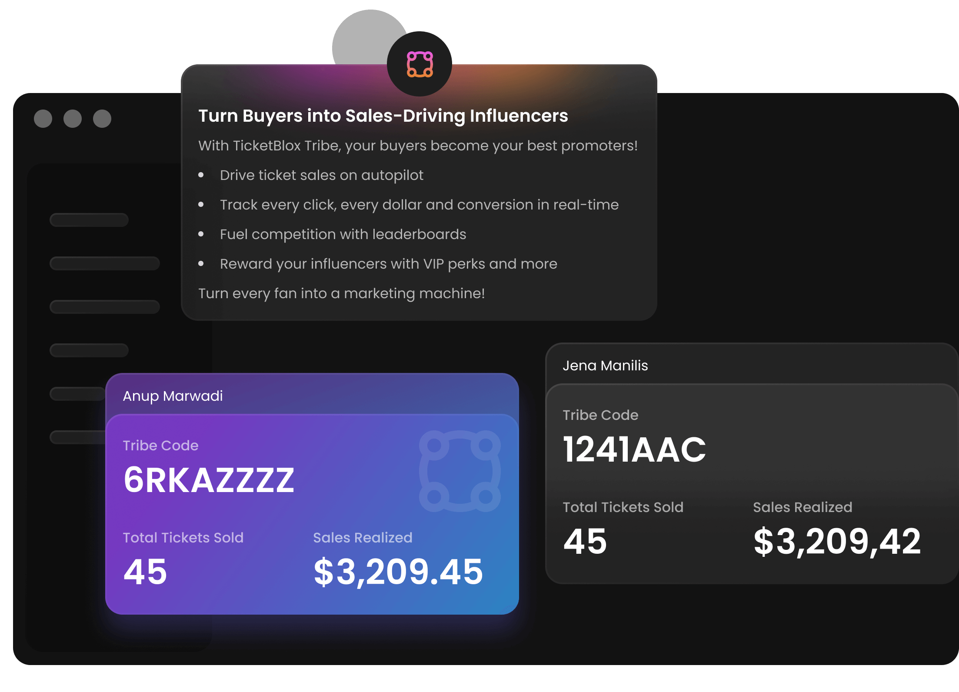
Task: Click "Reward your influencers with VIP perks" bullet
Action: (388, 264)
